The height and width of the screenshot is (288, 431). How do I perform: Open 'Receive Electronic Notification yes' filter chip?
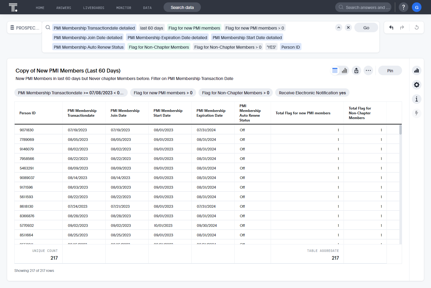(x=312, y=93)
